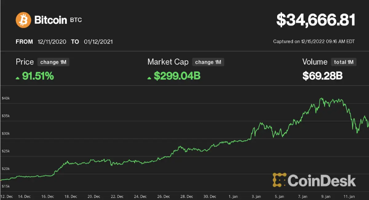Click the 30. Dec x-axis label
The width and height of the screenshot is (369, 200).
(x=210, y=196)
